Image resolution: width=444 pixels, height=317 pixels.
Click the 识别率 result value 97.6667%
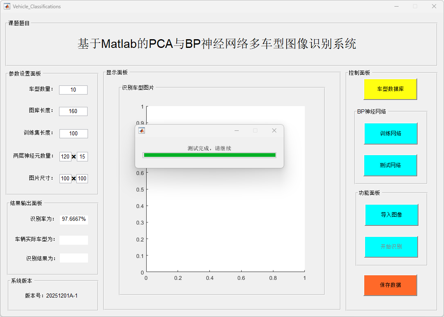[74, 219]
